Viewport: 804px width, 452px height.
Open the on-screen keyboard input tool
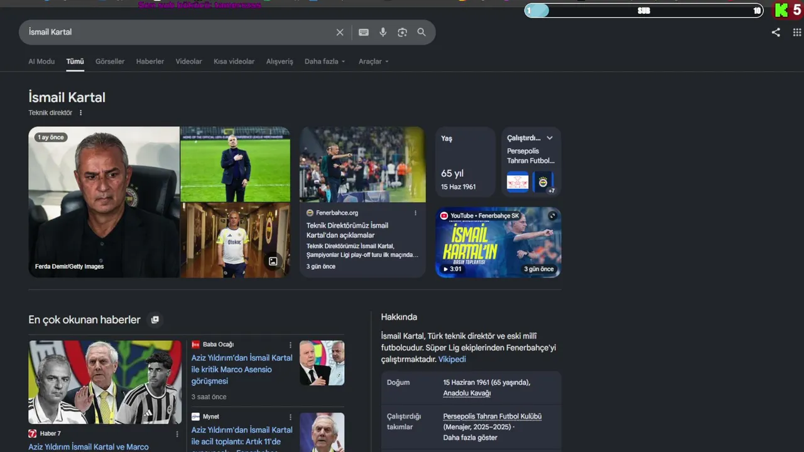click(364, 32)
